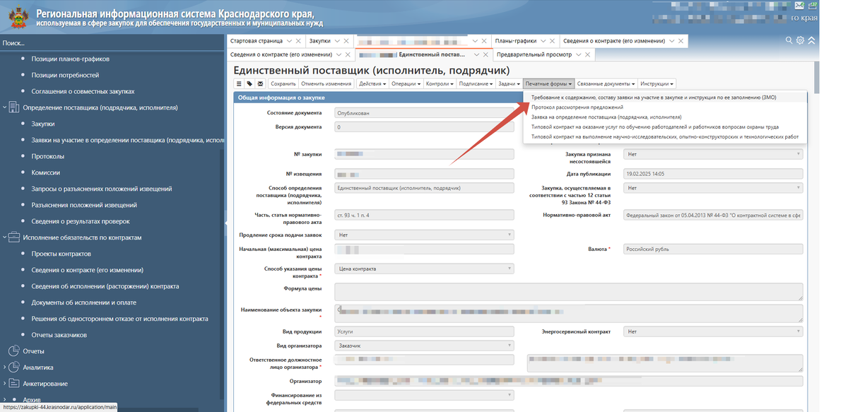The height and width of the screenshot is (412, 848).
Task: Click the pie chart icon next to Отчеты
Action: (13, 351)
